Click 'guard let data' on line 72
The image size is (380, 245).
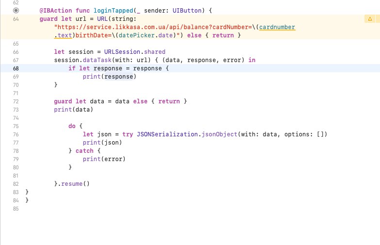click(x=79, y=101)
